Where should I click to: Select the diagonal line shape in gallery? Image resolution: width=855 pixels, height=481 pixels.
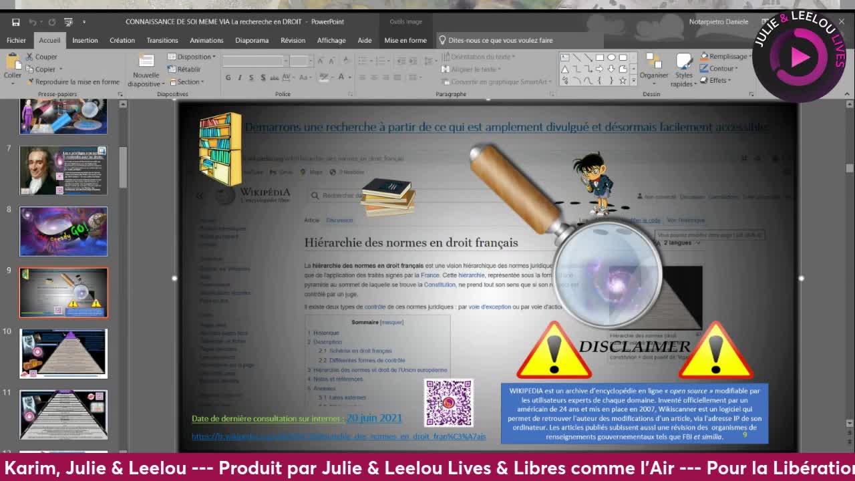pyautogui.click(x=576, y=57)
